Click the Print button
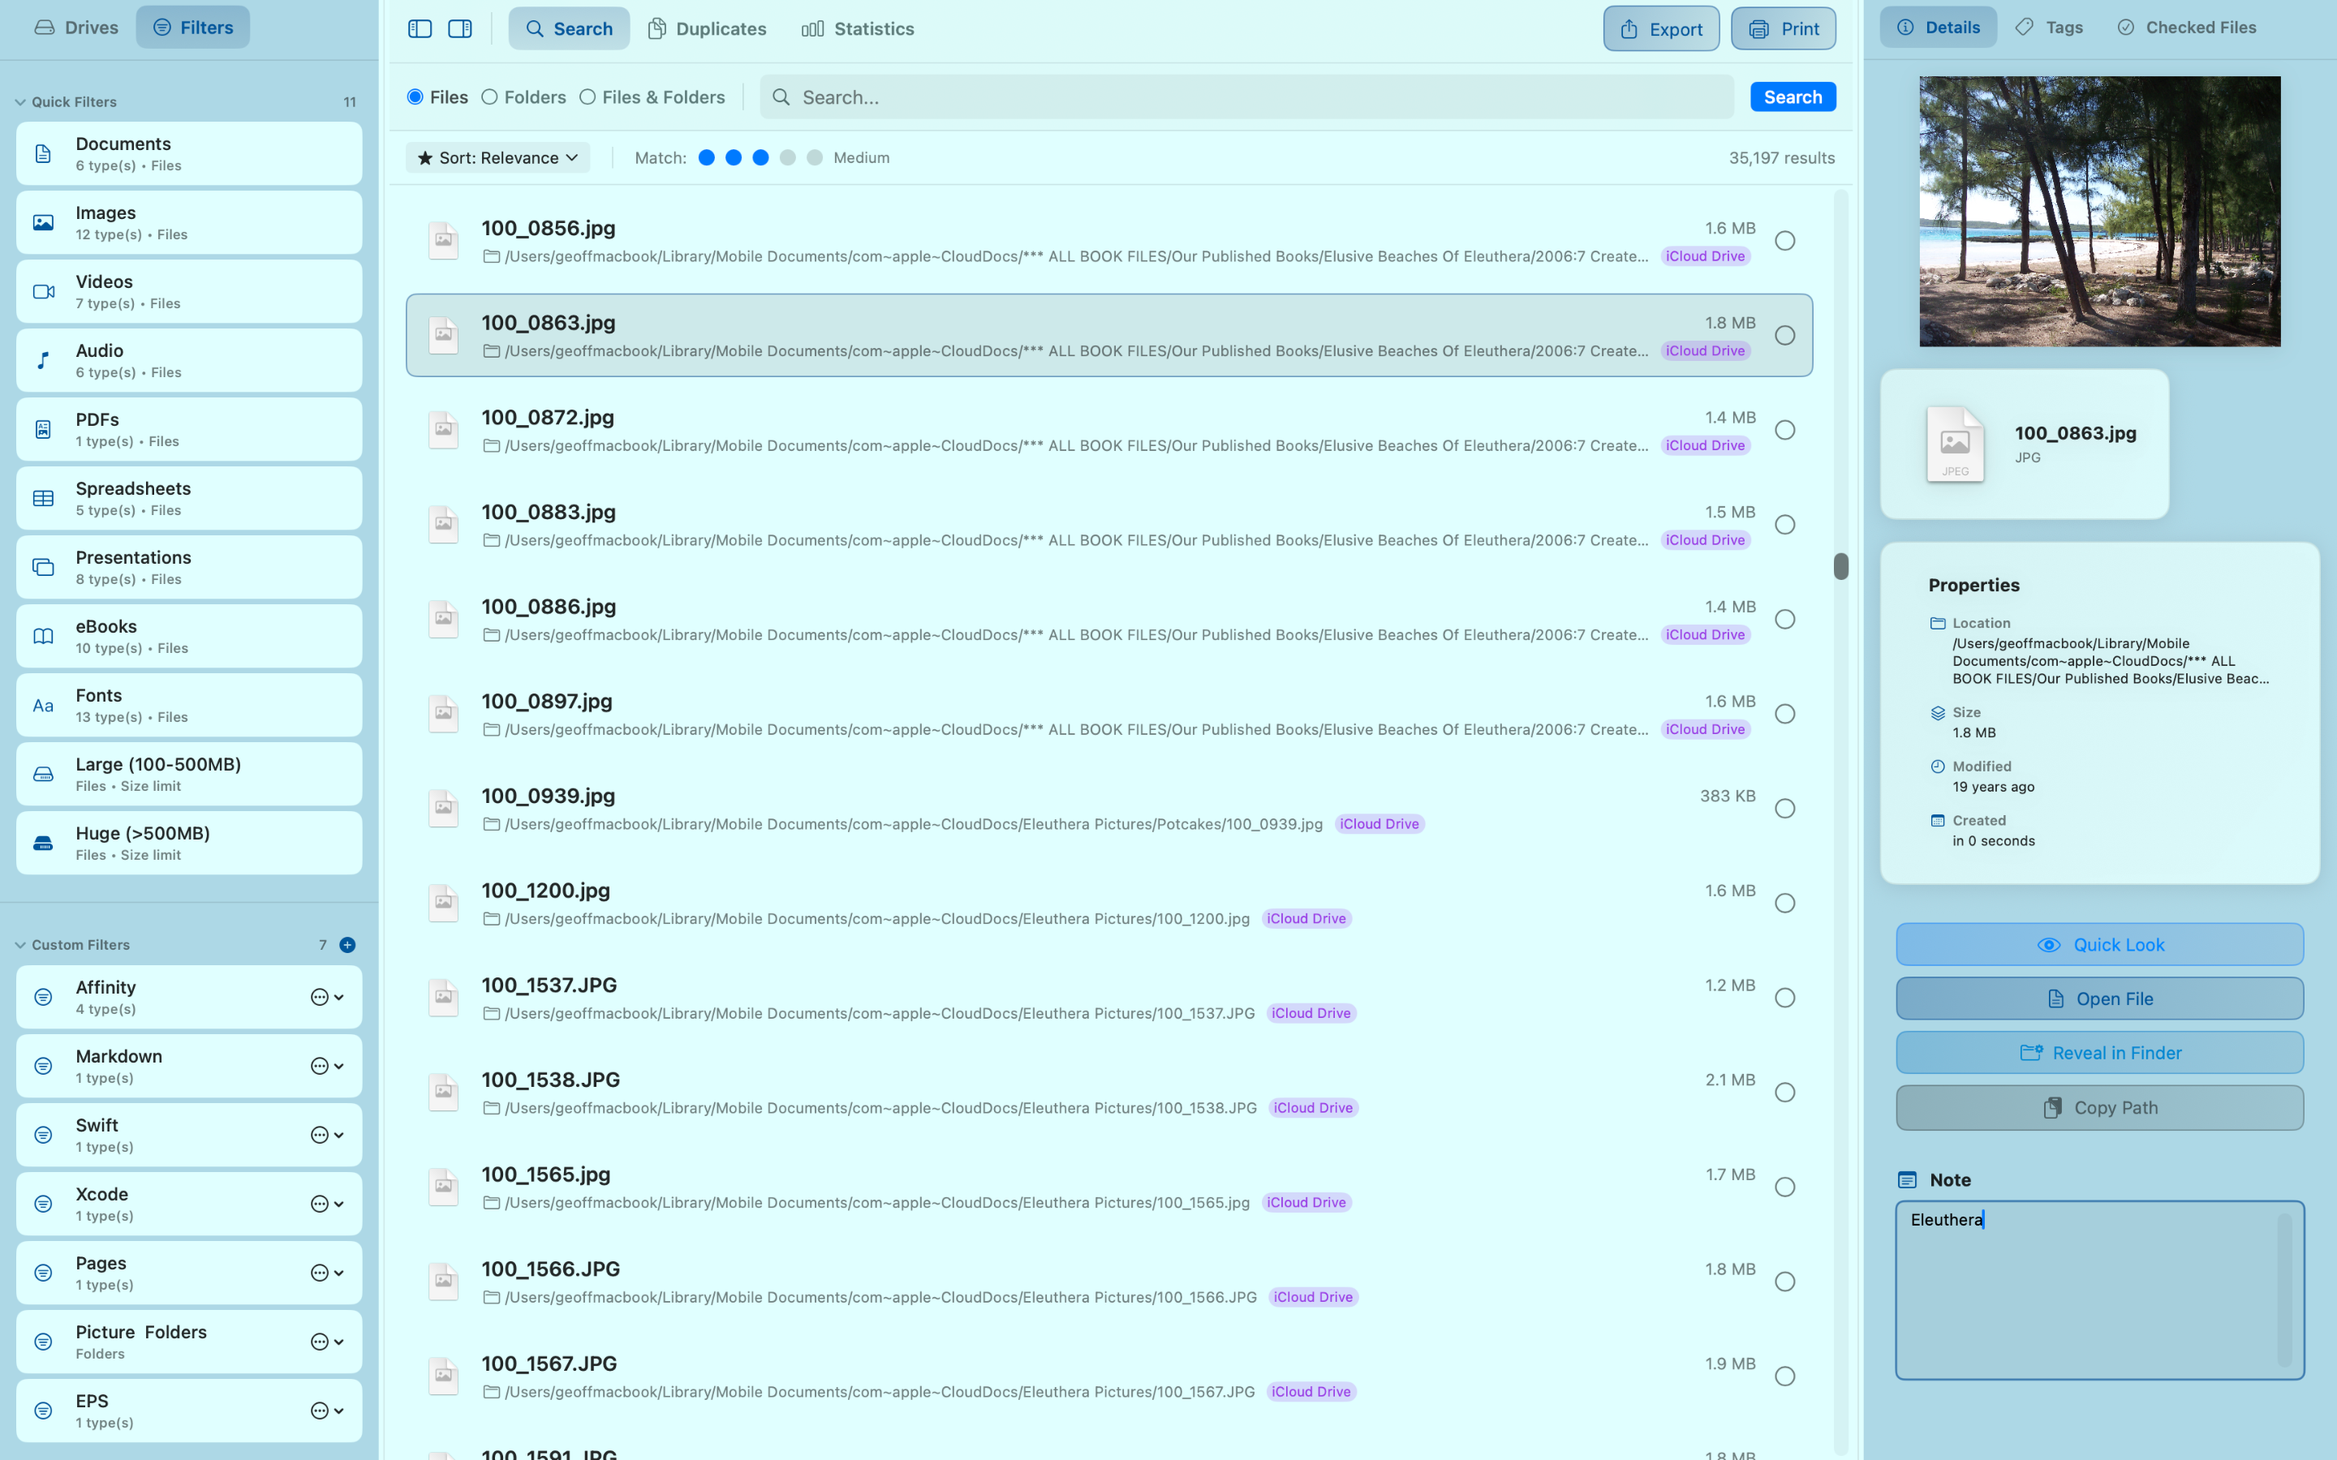 1784,29
